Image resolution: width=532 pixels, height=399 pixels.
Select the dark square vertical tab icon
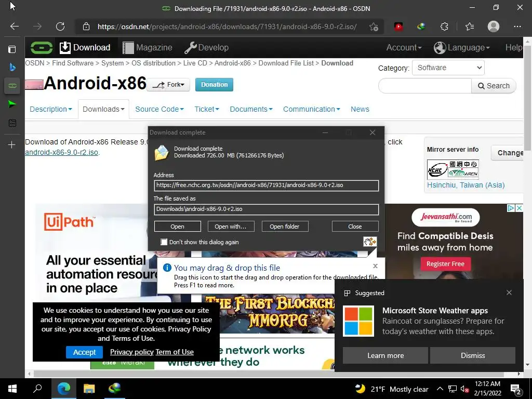(12, 123)
